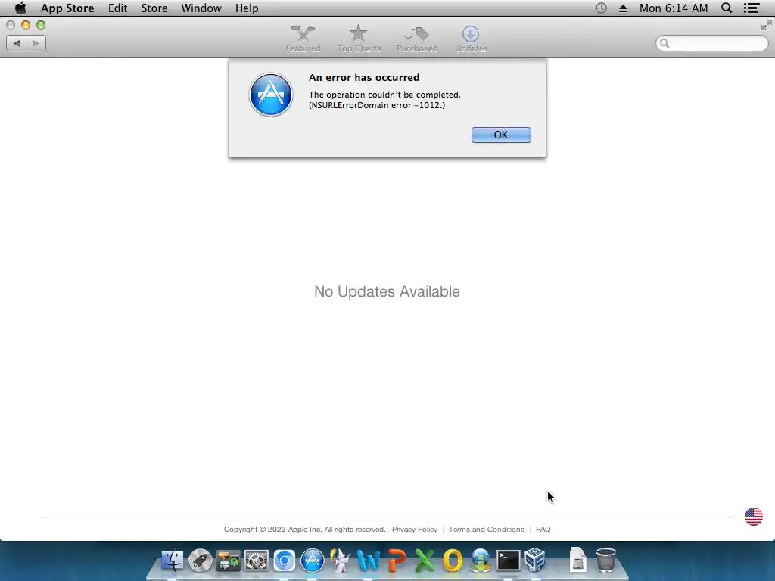This screenshot has width=775, height=581.
Task: Open Spotlight search in the menu bar
Action: coord(727,8)
